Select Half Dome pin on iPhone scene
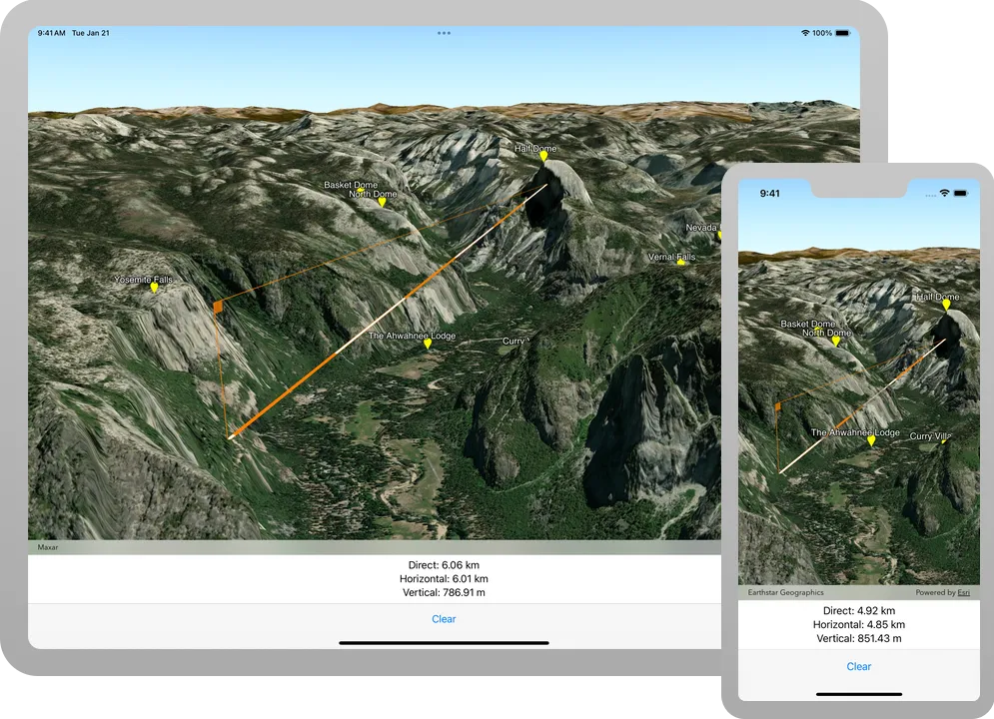 (946, 305)
